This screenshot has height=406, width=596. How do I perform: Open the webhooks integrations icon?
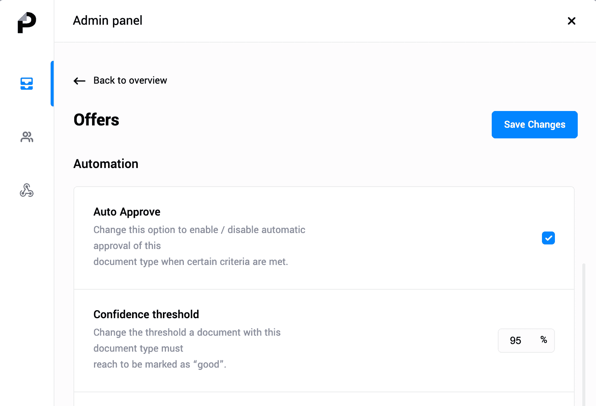(27, 190)
